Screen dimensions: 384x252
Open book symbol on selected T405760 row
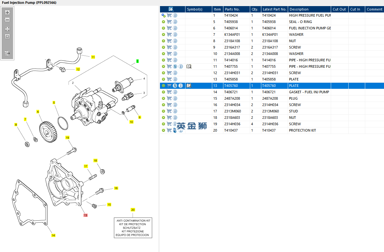coord(189,86)
